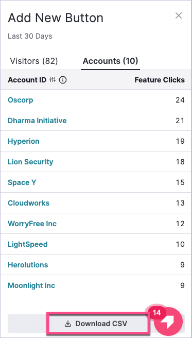Go to the Space Y account

(x=22, y=182)
